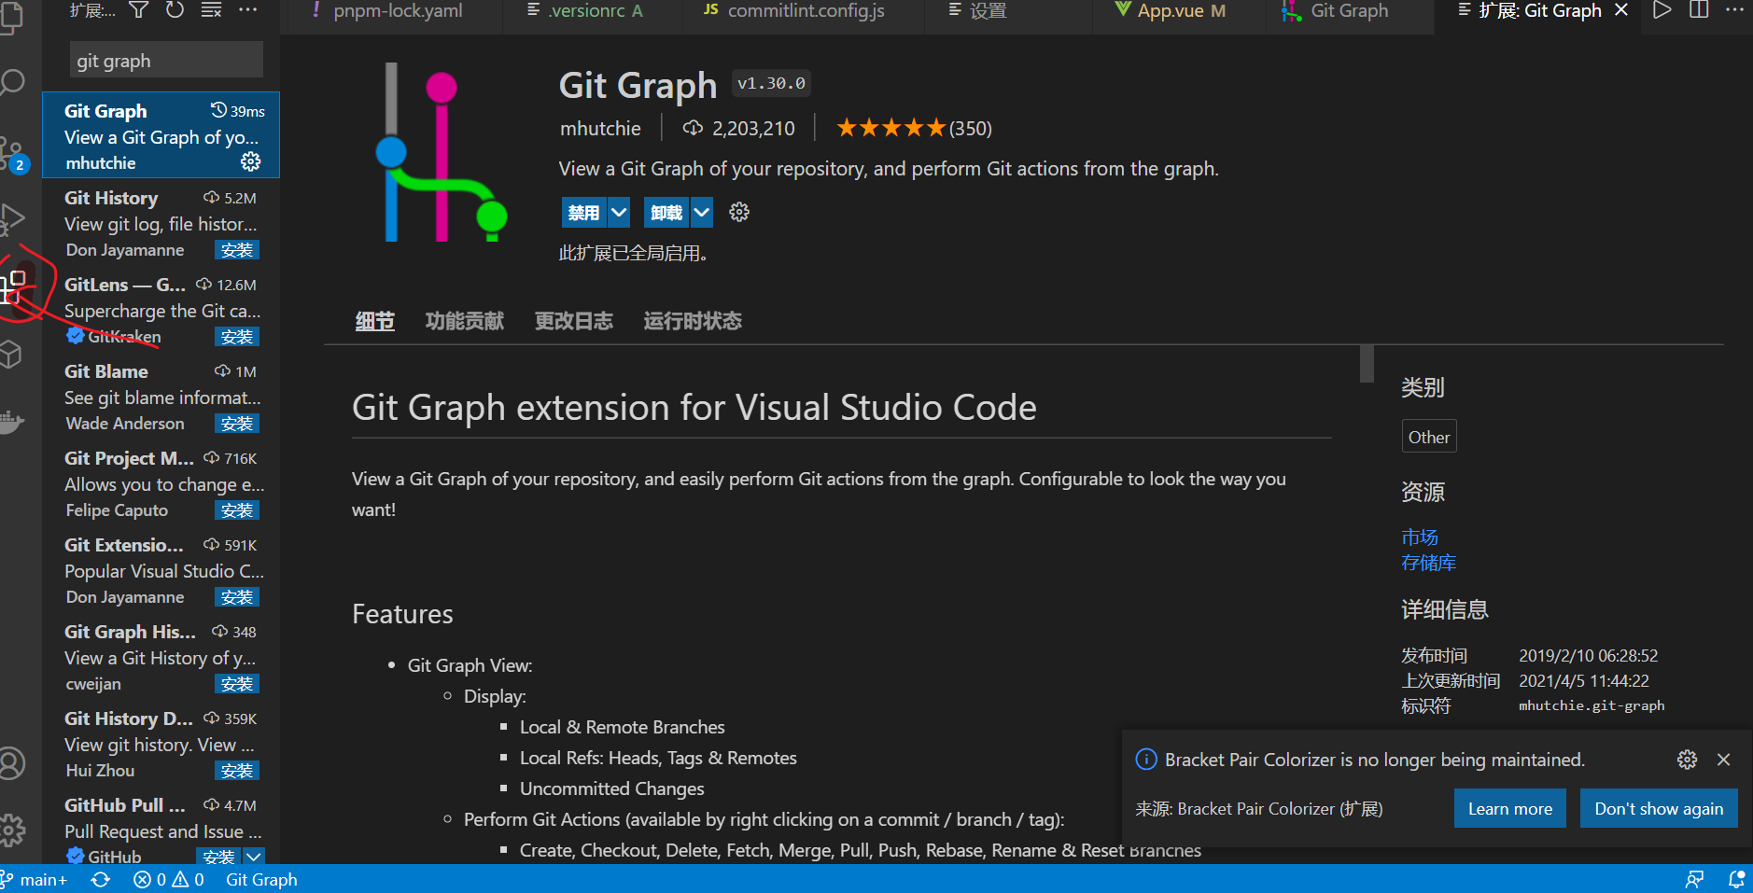Click the filter extensions funnel icon

(x=138, y=10)
